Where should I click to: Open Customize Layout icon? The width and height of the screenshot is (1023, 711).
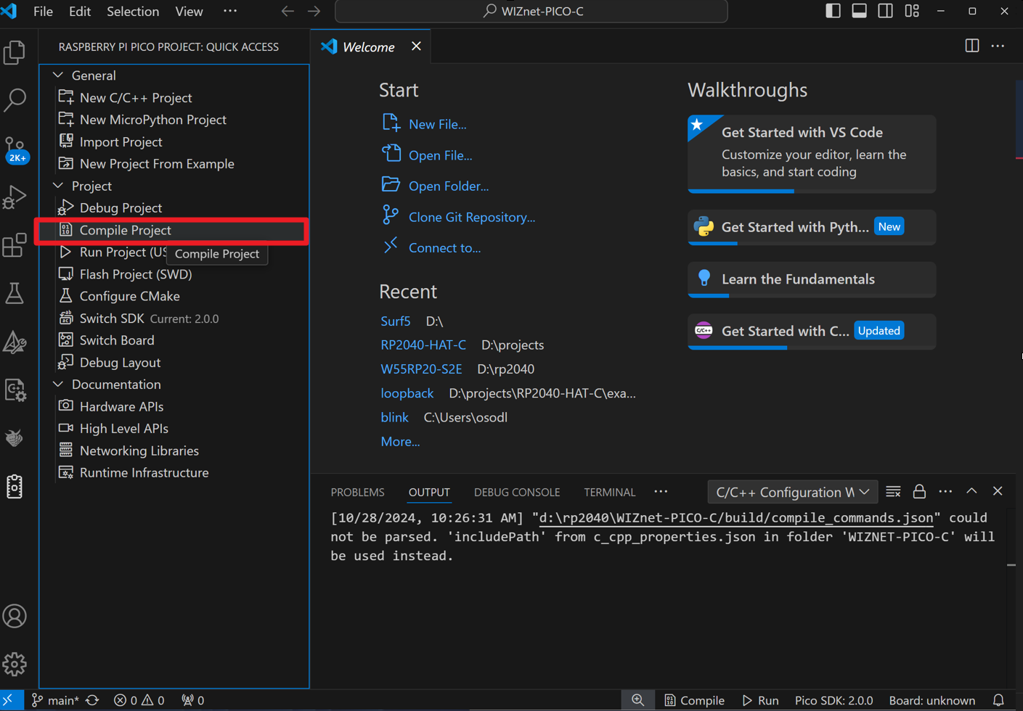coord(912,11)
